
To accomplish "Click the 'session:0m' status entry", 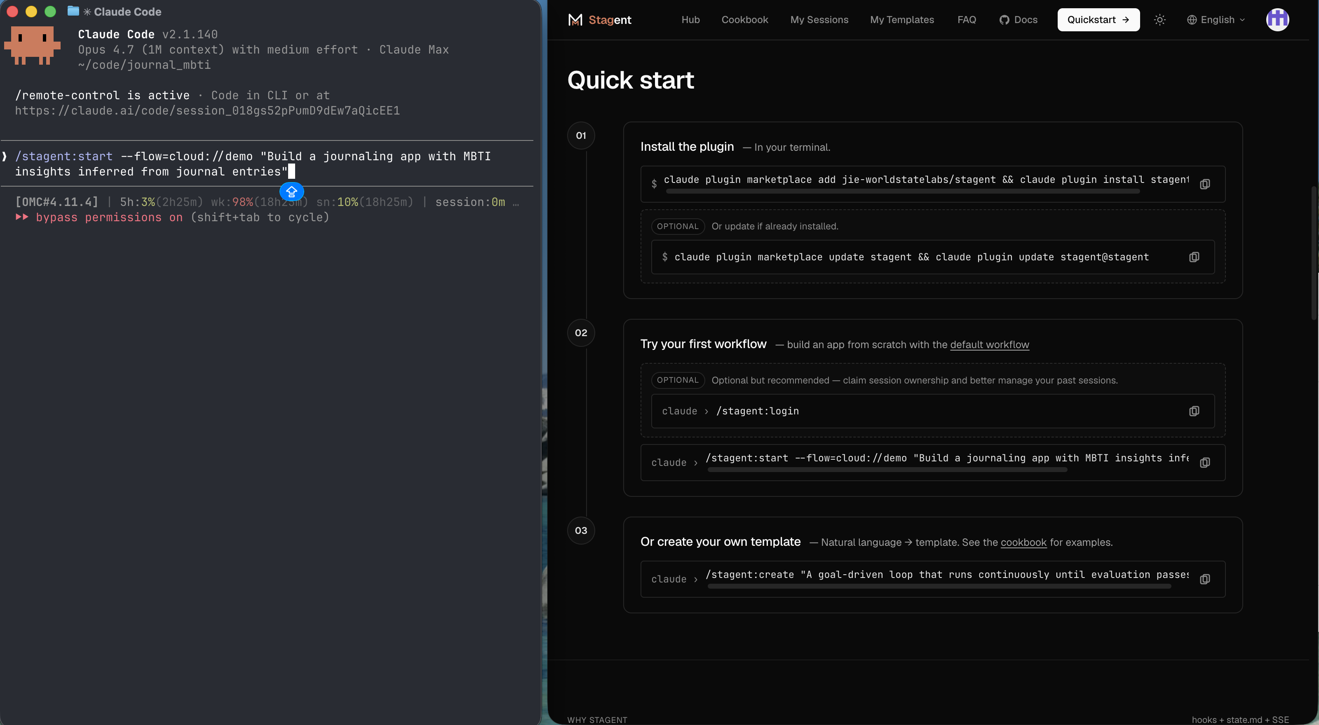I will pos(470,202).
